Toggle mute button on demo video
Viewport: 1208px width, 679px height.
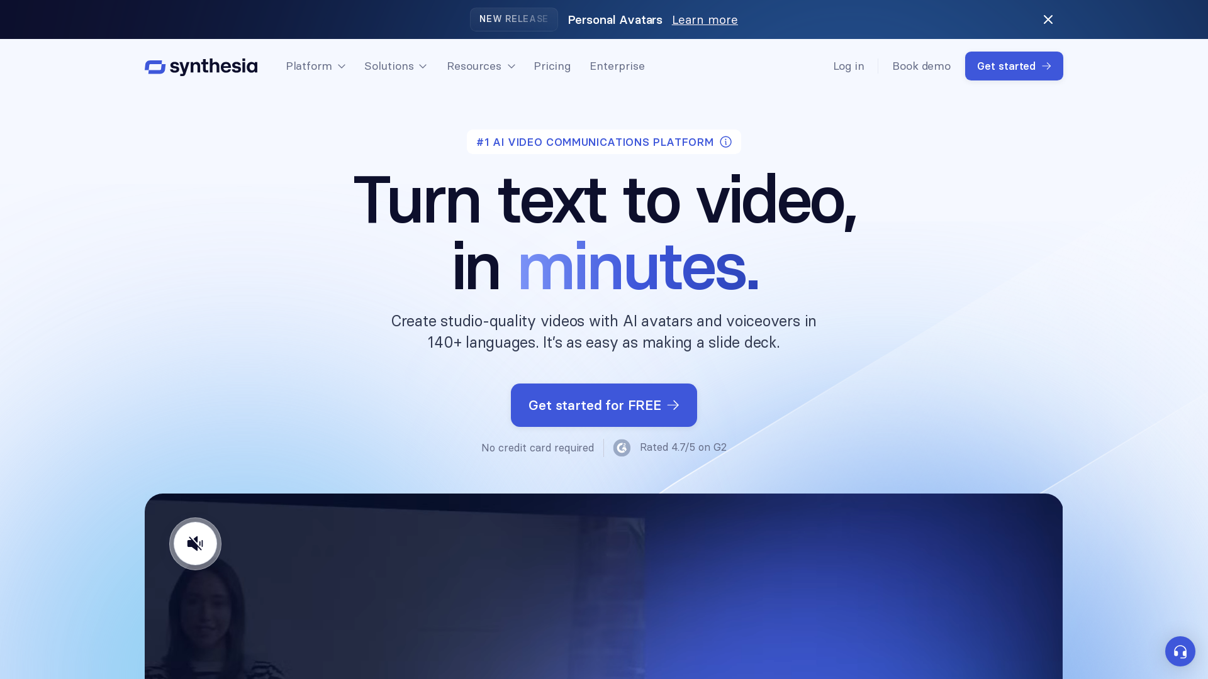point(195,543)
